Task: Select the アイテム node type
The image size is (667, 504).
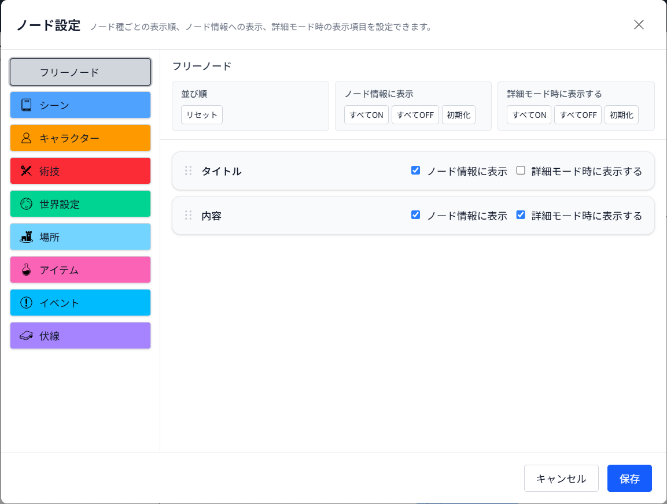Action: coord(80,270)
